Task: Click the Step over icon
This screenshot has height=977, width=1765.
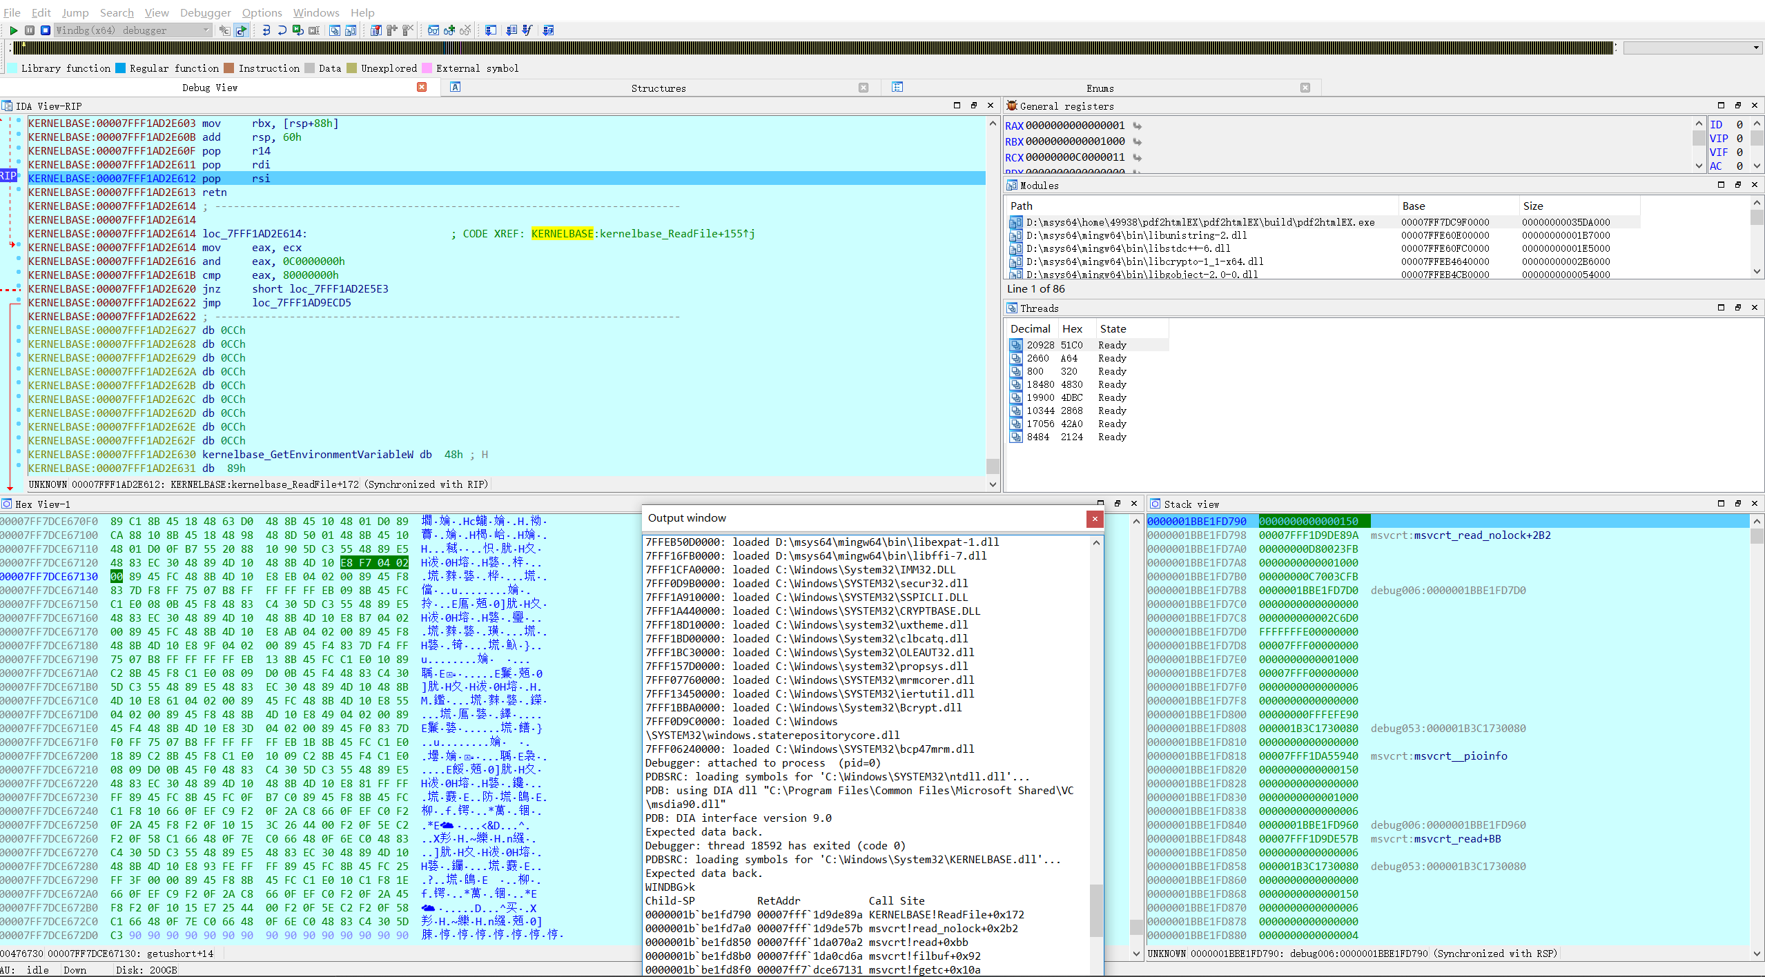Action: [282, 30]
